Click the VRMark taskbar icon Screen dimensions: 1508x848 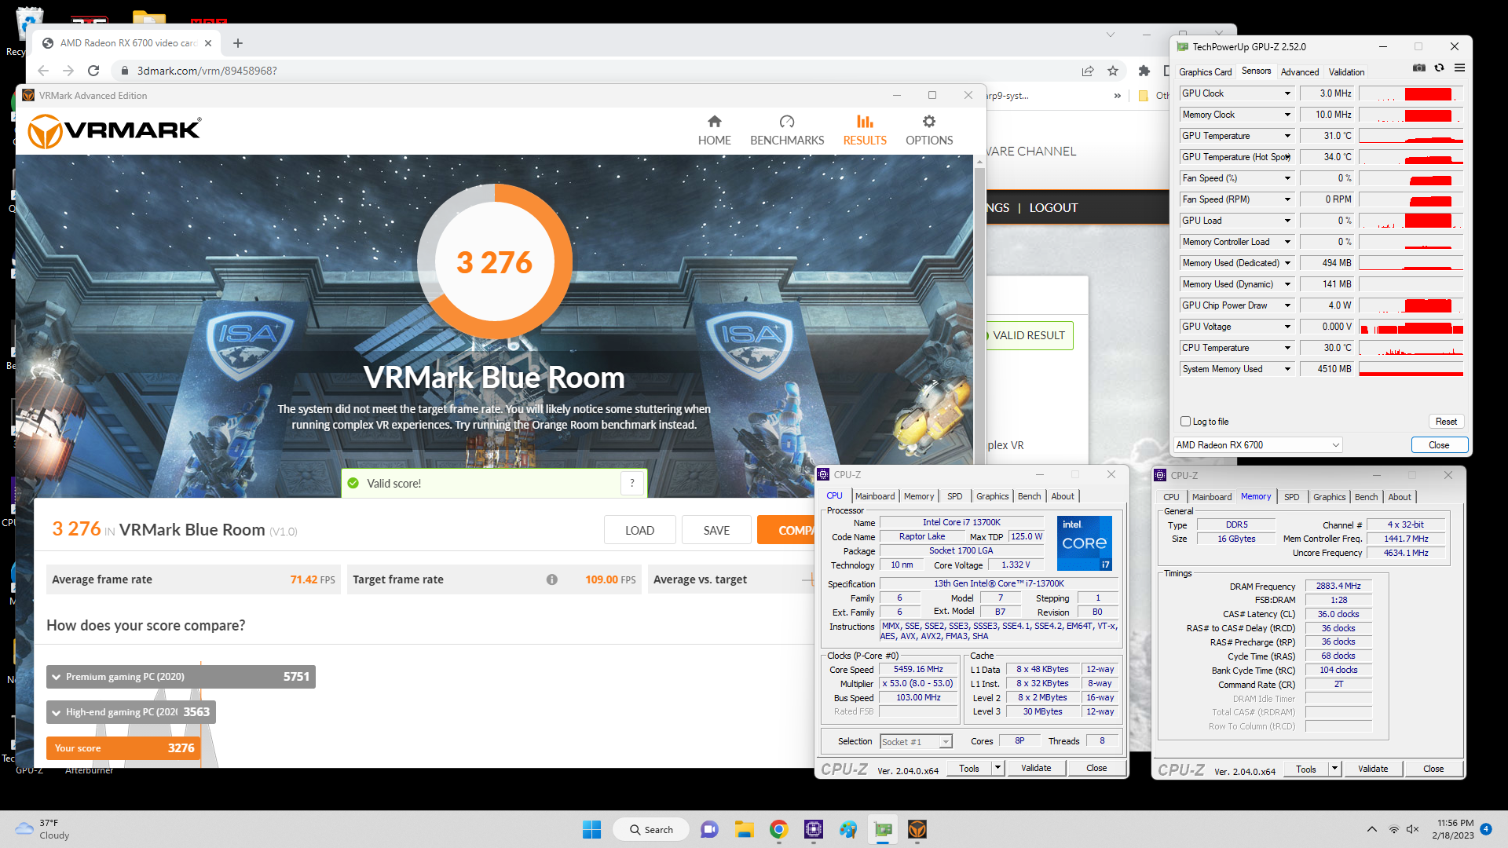pyautogui.click(x=917, y=829)
